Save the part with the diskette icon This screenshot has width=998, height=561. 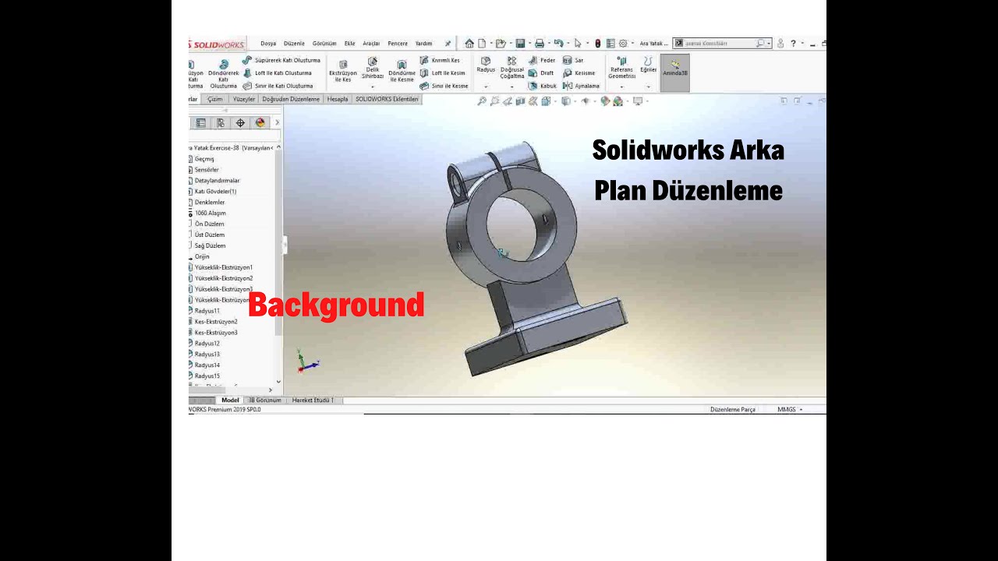(520, 44)
